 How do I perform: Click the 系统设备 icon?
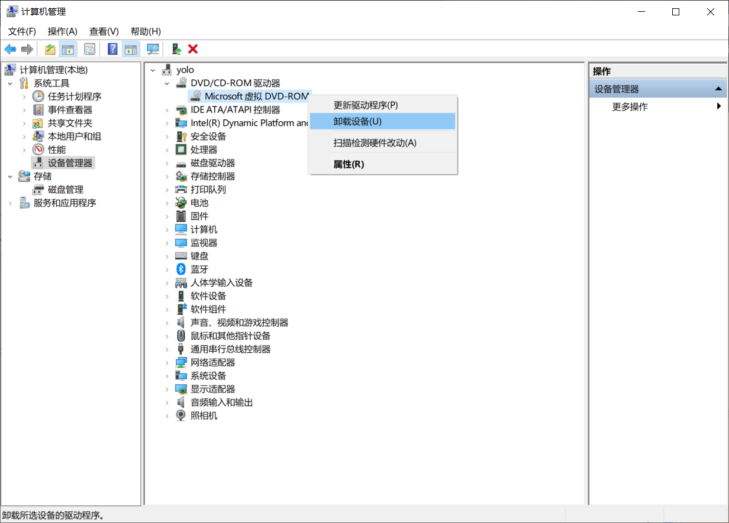tap(181, 376)
